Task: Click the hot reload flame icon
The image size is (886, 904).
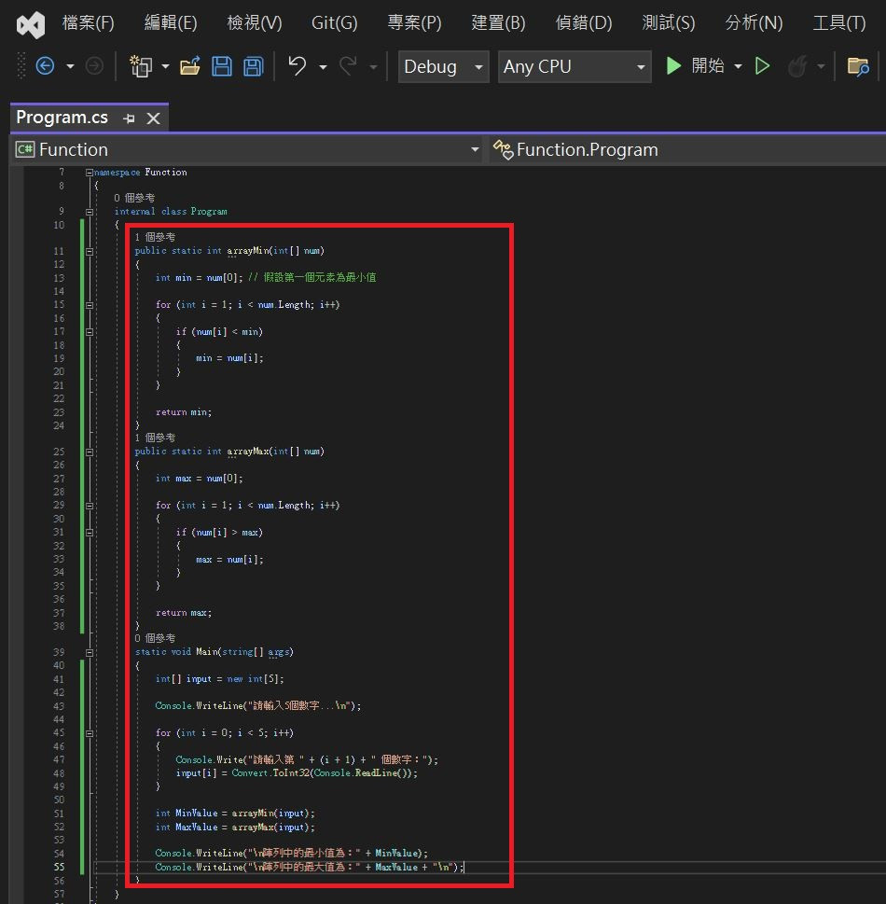Action: 798,66
